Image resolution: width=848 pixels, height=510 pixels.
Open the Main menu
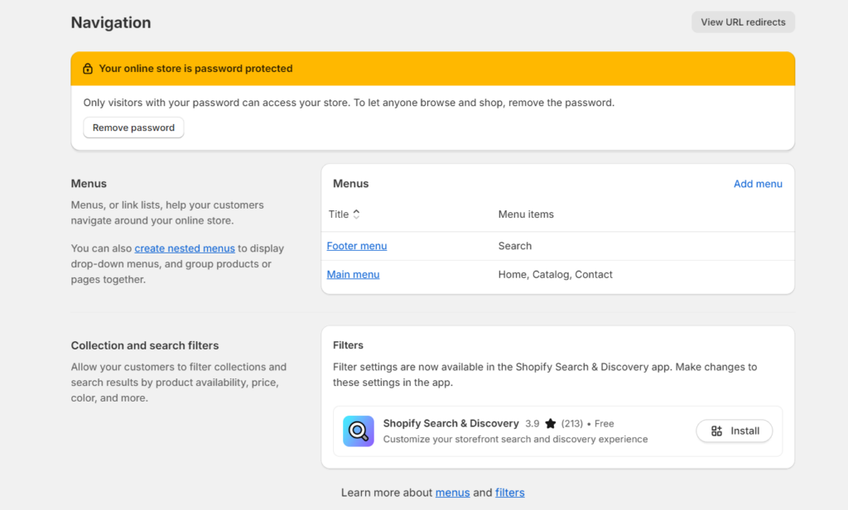[353, 274]
